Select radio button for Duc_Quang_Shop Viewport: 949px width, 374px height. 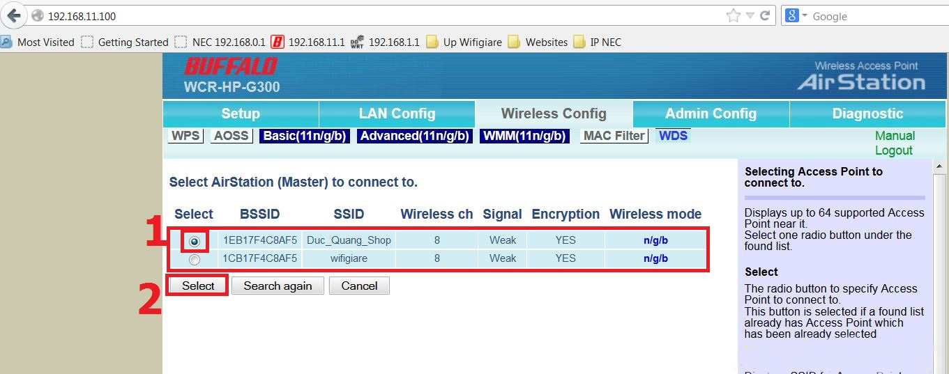[x=195, y=241]
